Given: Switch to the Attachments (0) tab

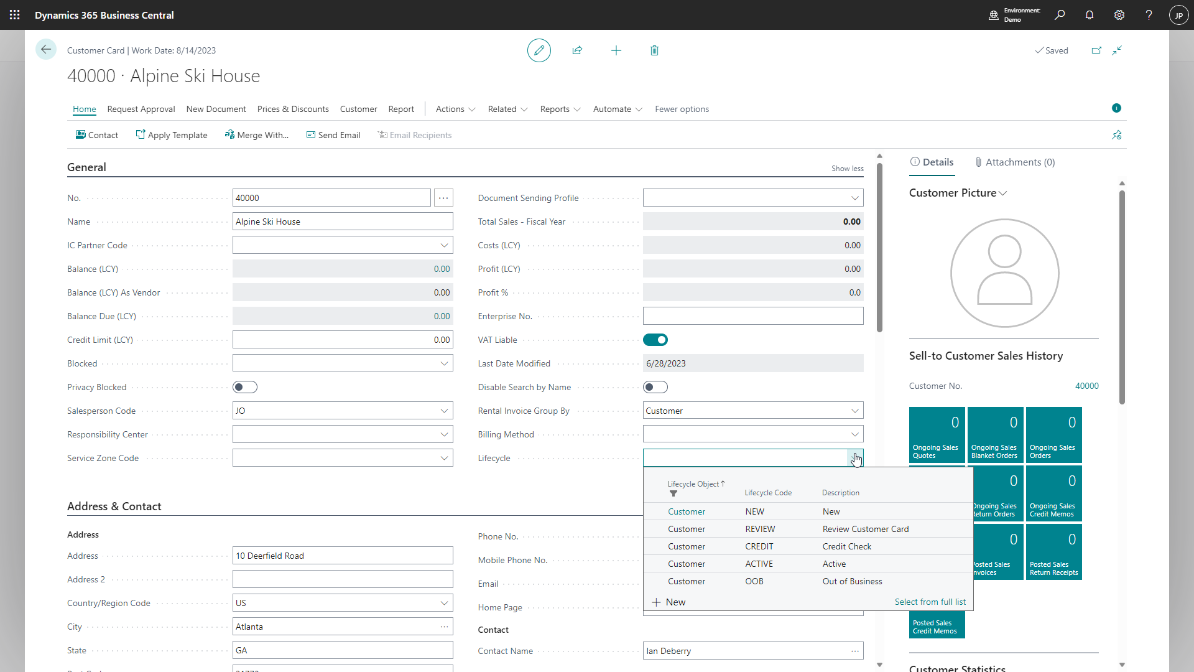Looking at the screenshot, I should tap(1015, 162).
